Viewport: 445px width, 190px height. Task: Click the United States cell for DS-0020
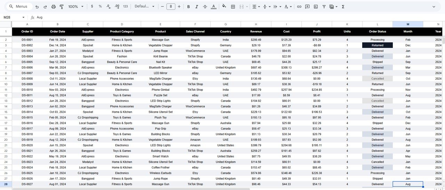(225, 145)
